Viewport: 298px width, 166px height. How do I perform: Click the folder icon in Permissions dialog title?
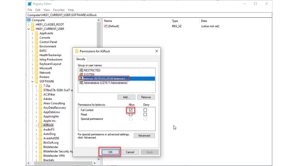pos(77,51)
